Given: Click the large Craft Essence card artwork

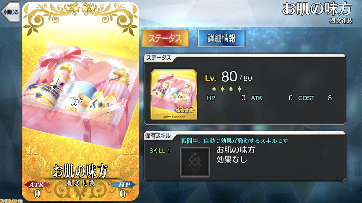Looking at the screenshot, I should (80, 101).
